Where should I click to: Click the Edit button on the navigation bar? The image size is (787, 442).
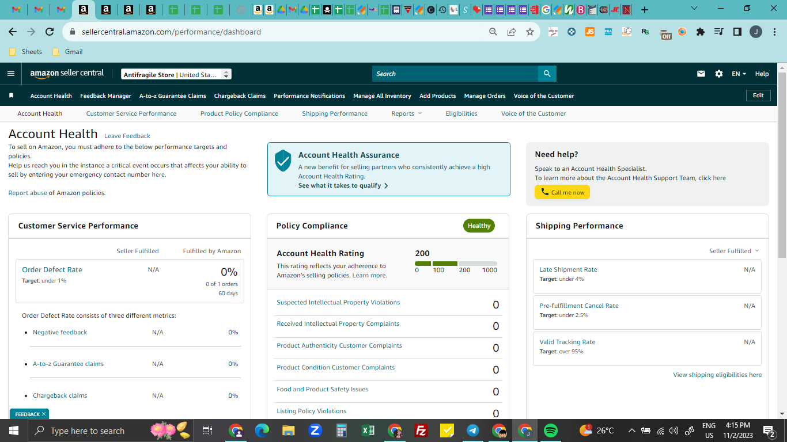click(758, 96)
